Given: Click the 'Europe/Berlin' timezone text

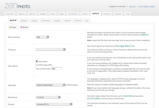Looking at the screenshot, I should 125,46.
